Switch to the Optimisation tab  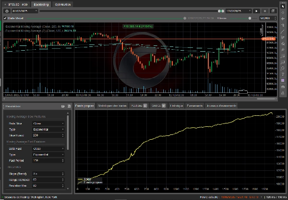pyautogui.click(x=63, y=4)
